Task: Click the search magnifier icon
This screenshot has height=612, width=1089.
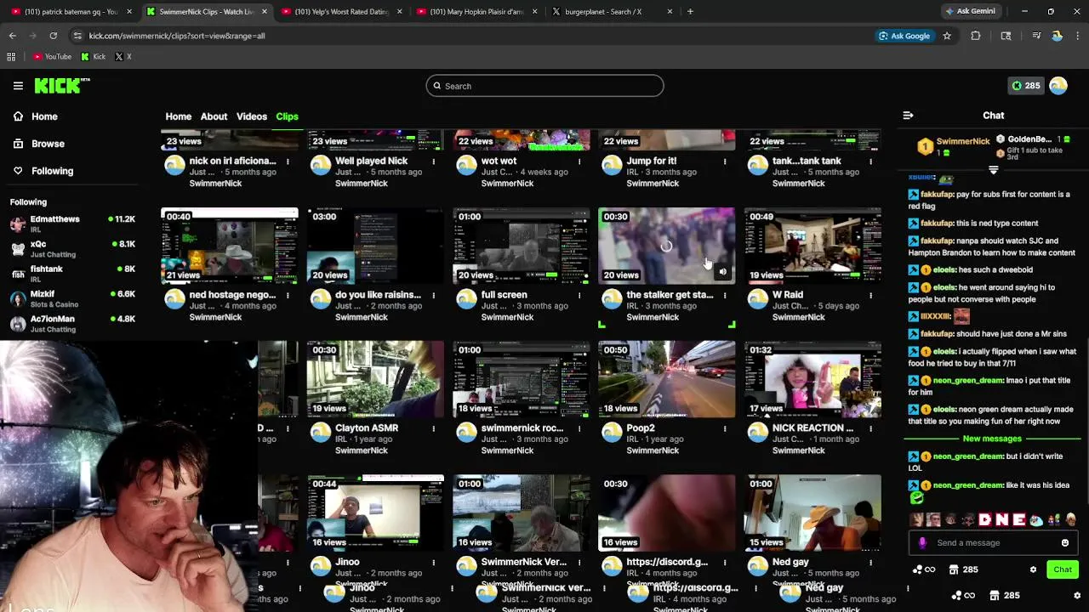Action: [436, 86]
